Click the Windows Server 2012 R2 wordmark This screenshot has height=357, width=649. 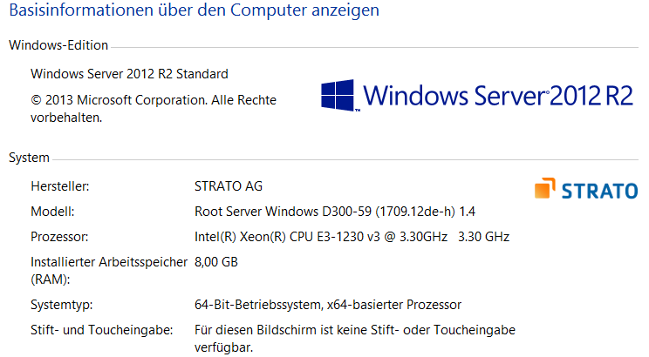pyautogui.click(x=497, y=95)
